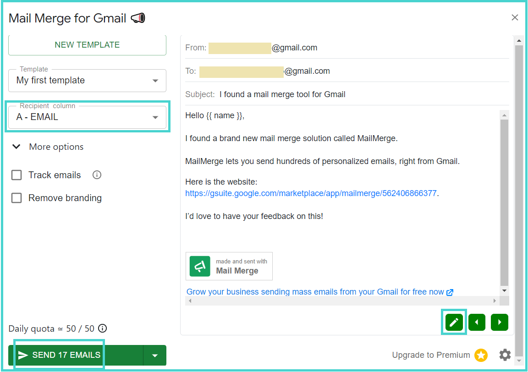Open the send options dropdown arrow
The height and width of the screenshot is (372, 528).
[155, 355]
